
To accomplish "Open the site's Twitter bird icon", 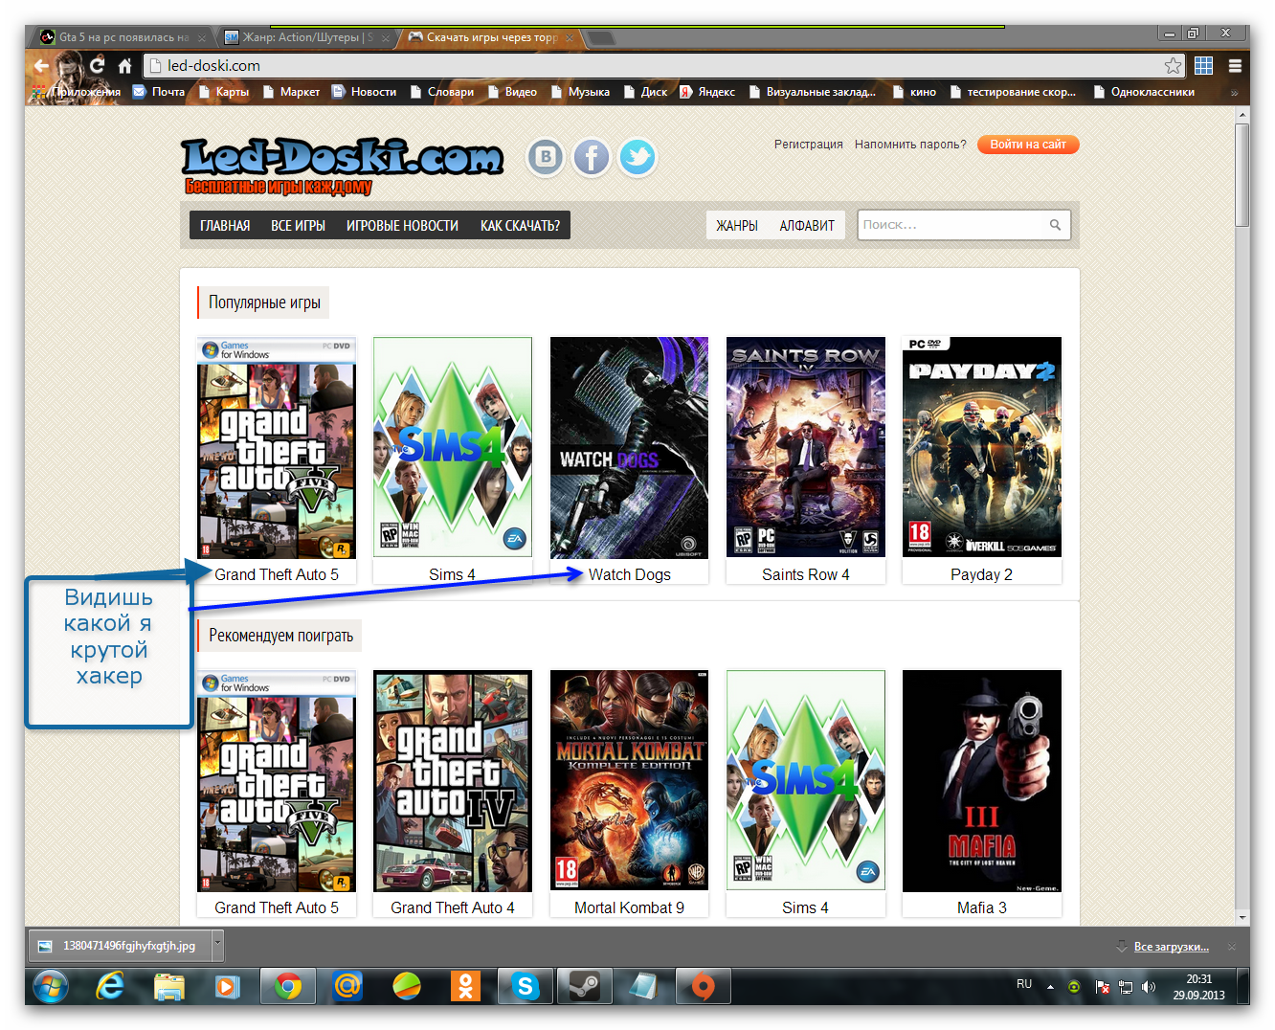I will pos(637,157).
